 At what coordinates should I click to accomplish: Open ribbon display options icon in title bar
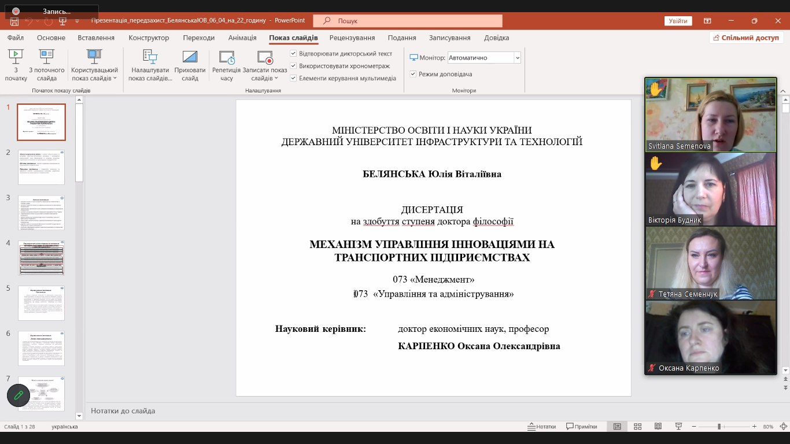707,21
